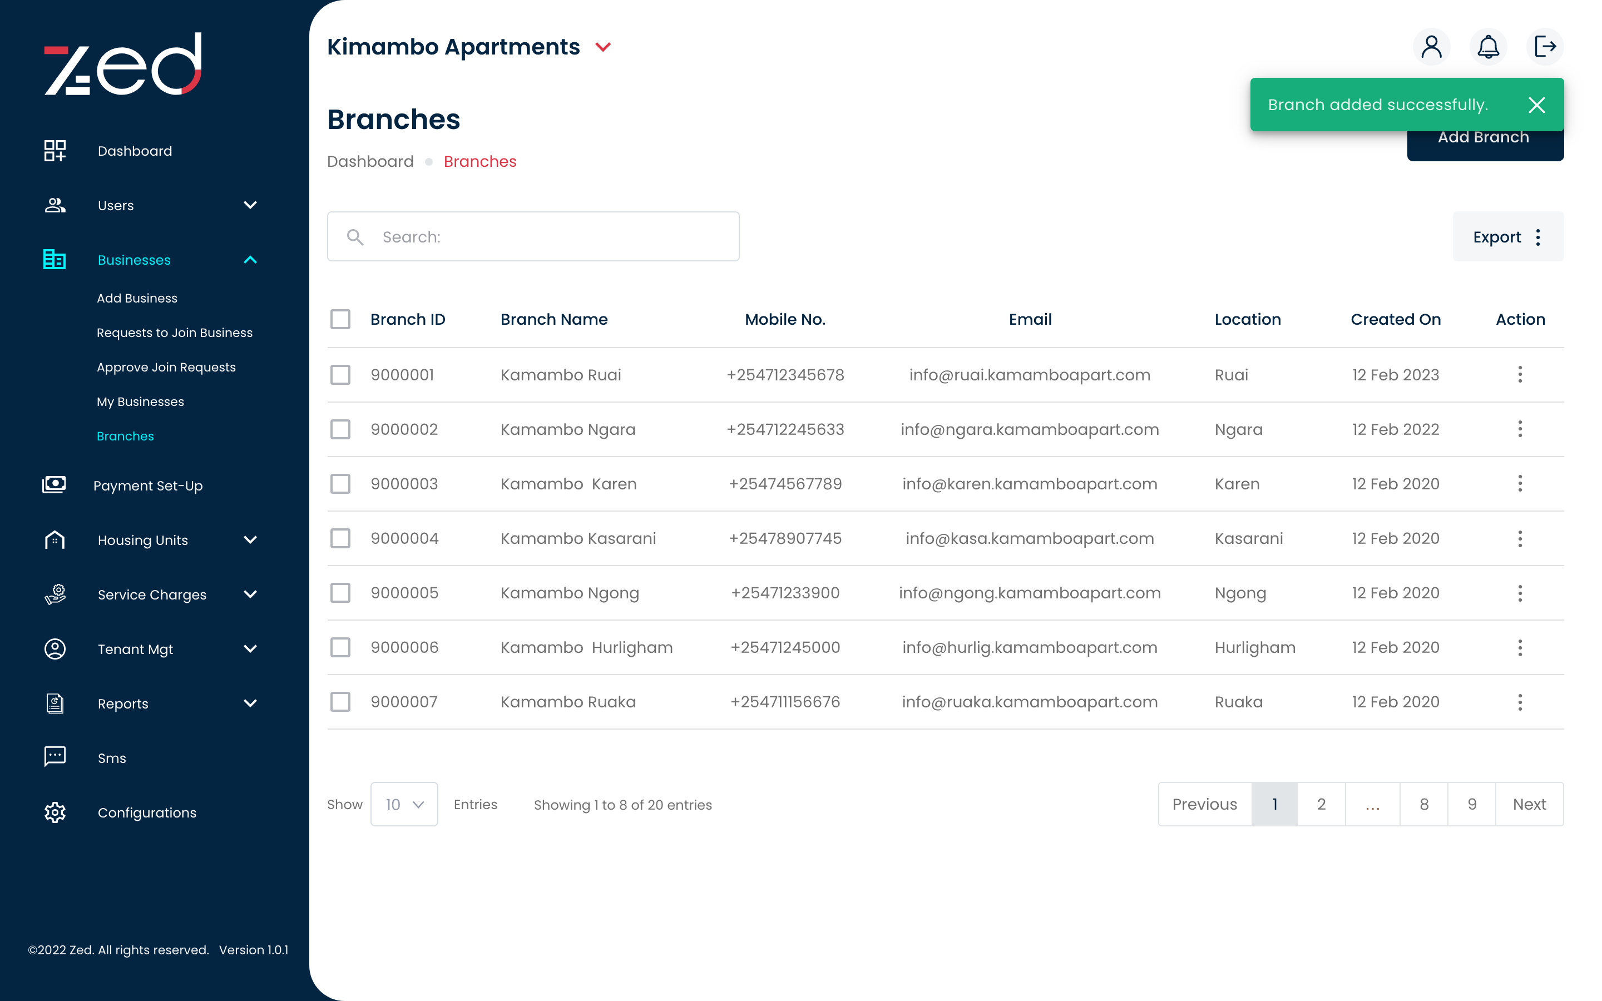Select the checkbox for Kamambo Ngong
1602x1001 pixels.
340,592
